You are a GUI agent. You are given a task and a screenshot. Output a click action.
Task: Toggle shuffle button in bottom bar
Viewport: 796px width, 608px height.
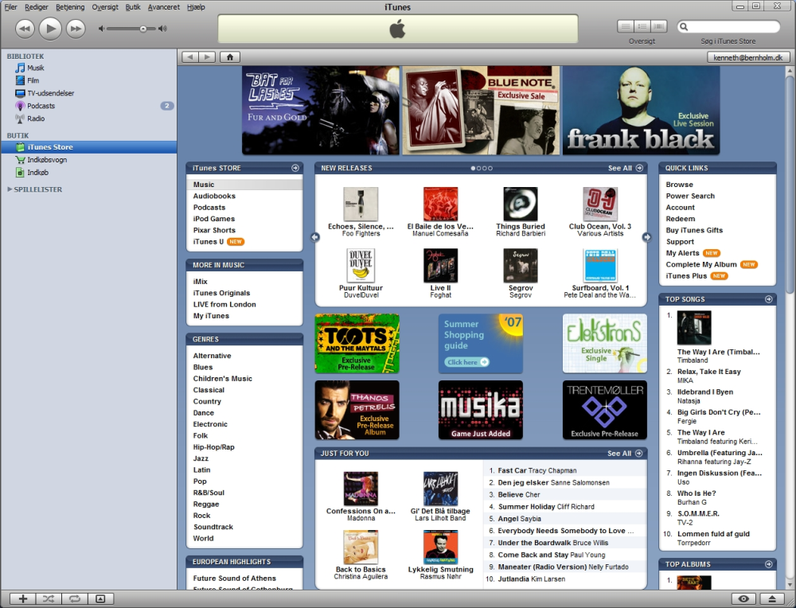tap(49, 599)
